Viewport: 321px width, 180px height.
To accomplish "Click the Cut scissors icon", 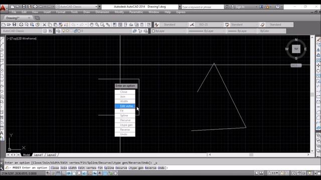I will pos(44,24).
